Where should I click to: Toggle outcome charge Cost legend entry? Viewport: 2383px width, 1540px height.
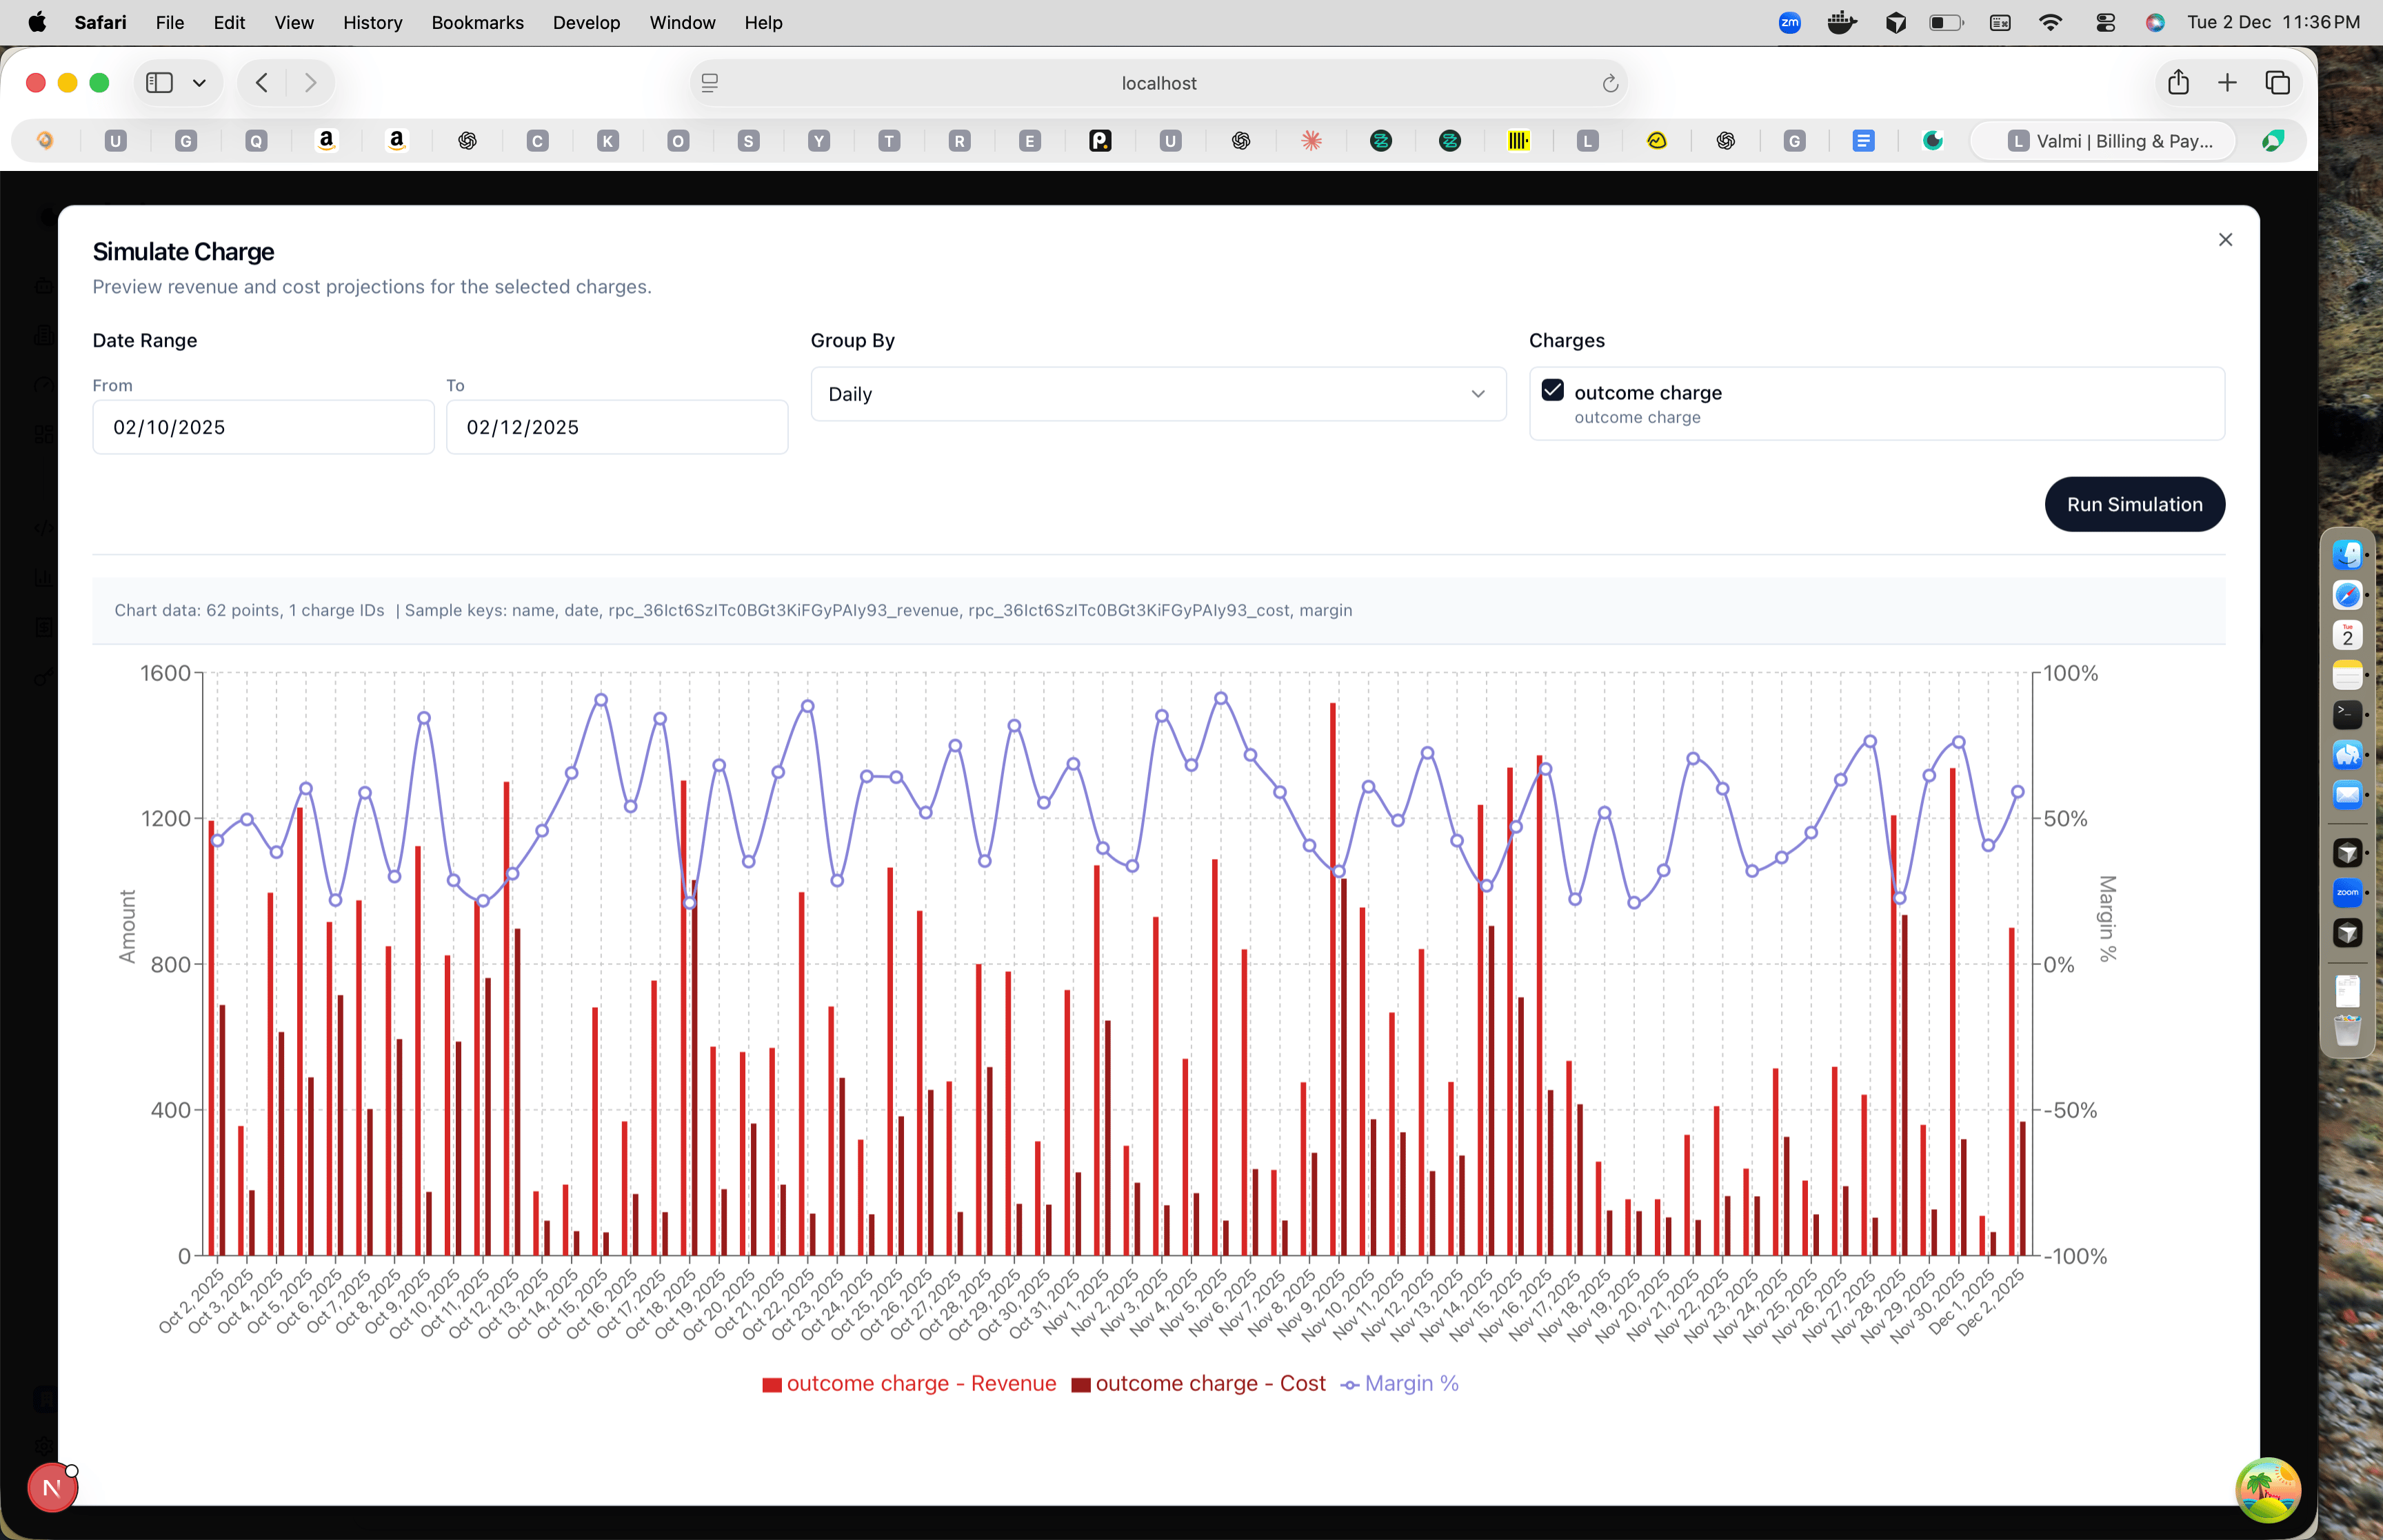click(x=1198, y=1383)
